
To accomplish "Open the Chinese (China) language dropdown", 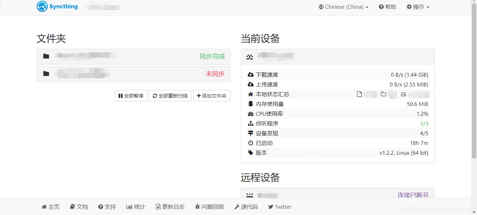I will click(x=344, y=7).
